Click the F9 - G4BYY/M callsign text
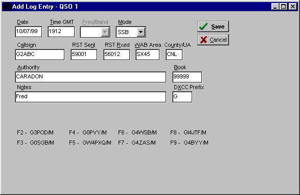The width and height of the screenshot is (300, 195). pos(189,143)
